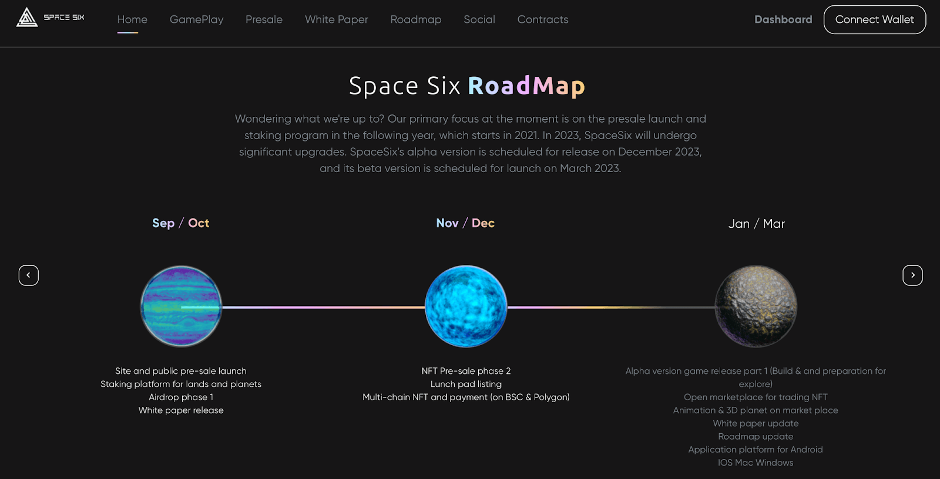The image size is (940, 479).
Task: Click the Jan / Mar heading
Action: [x=756, y=224]
